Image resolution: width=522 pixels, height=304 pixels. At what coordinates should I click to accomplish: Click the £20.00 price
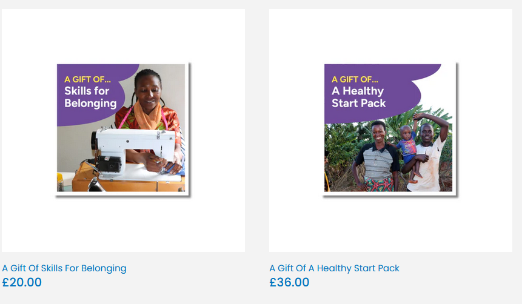click(x=22, y=282)
